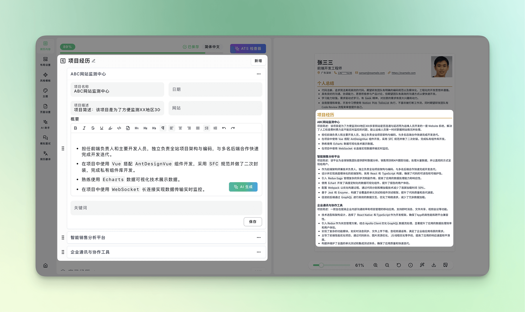Image resolution: width=525 pixels, height=312 pixels.
Task: Click the center align icon
Action: (180, 128)
